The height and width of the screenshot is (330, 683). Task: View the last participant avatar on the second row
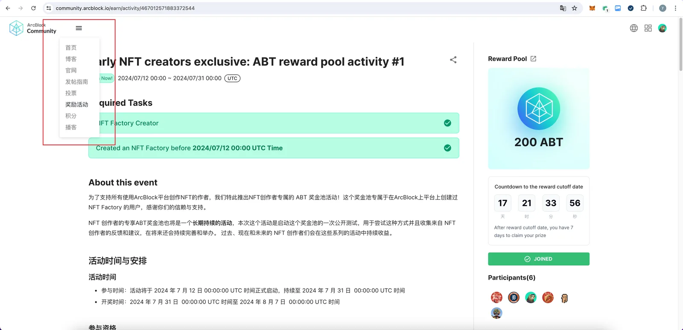coord(496,313)
